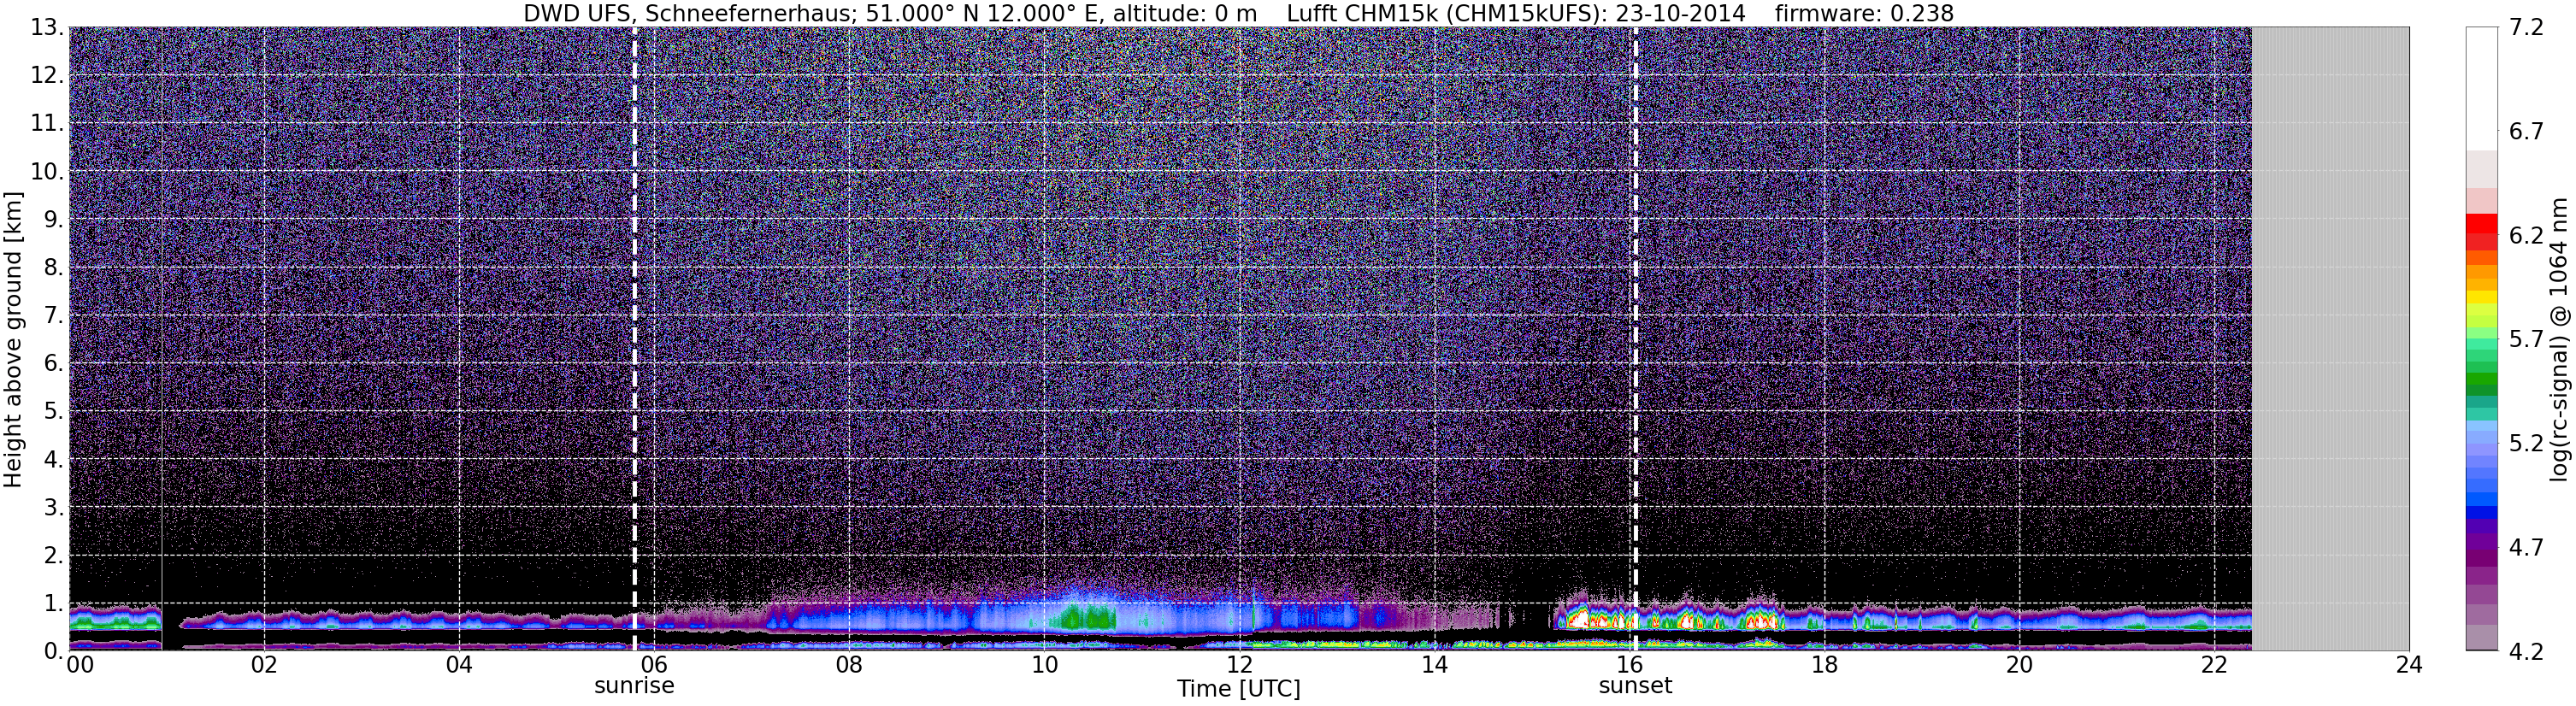The image size is (2576, 706).
Task: Click the 'Time [UTC]' axis label
Action: [x=1238, y=689]
